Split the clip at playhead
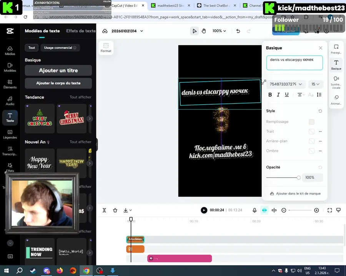The height and width of the screenshot is (276, 346). coord(104,210)
